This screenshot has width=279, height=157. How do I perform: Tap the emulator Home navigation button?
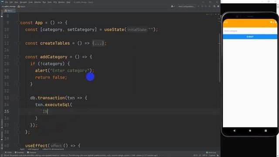tap(250, 130)
